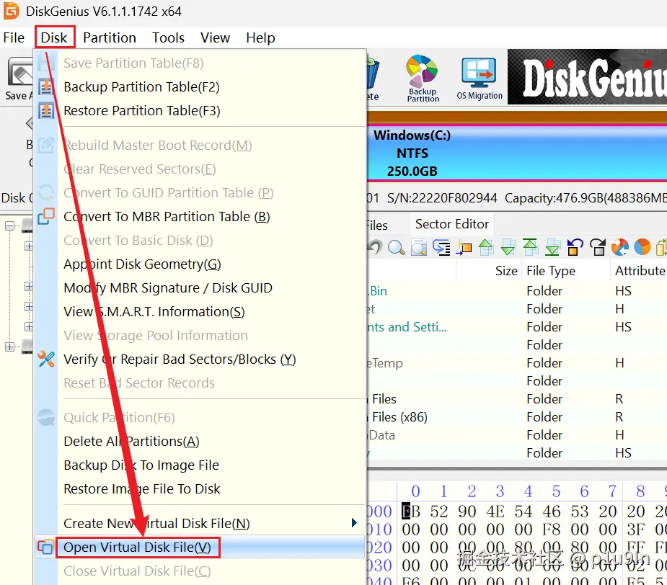667x585 pixels.
Task: Click hex byte '4E' in first row
Action: click(495, 512)
